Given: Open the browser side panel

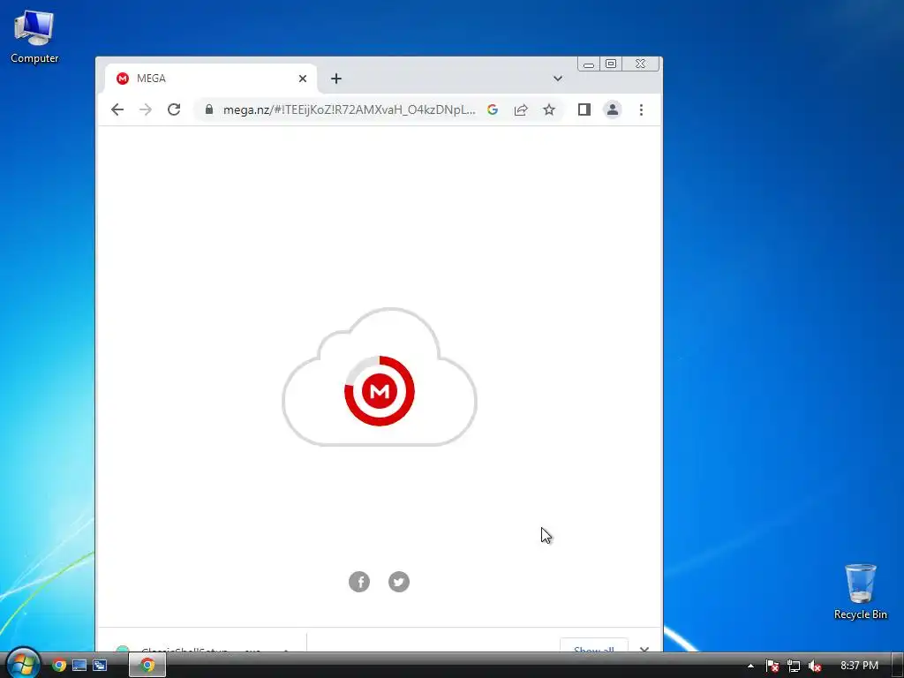Looking at the screenshot, I should coord(584,109).
